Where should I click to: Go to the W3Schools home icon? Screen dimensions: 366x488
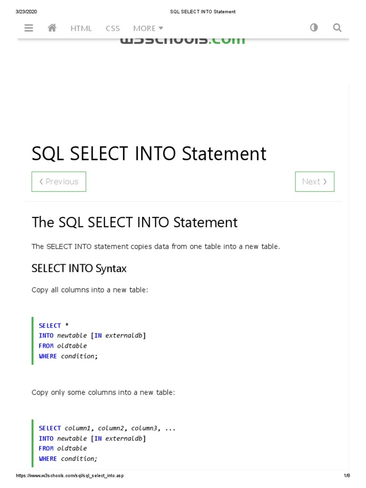tap(52, 28)
